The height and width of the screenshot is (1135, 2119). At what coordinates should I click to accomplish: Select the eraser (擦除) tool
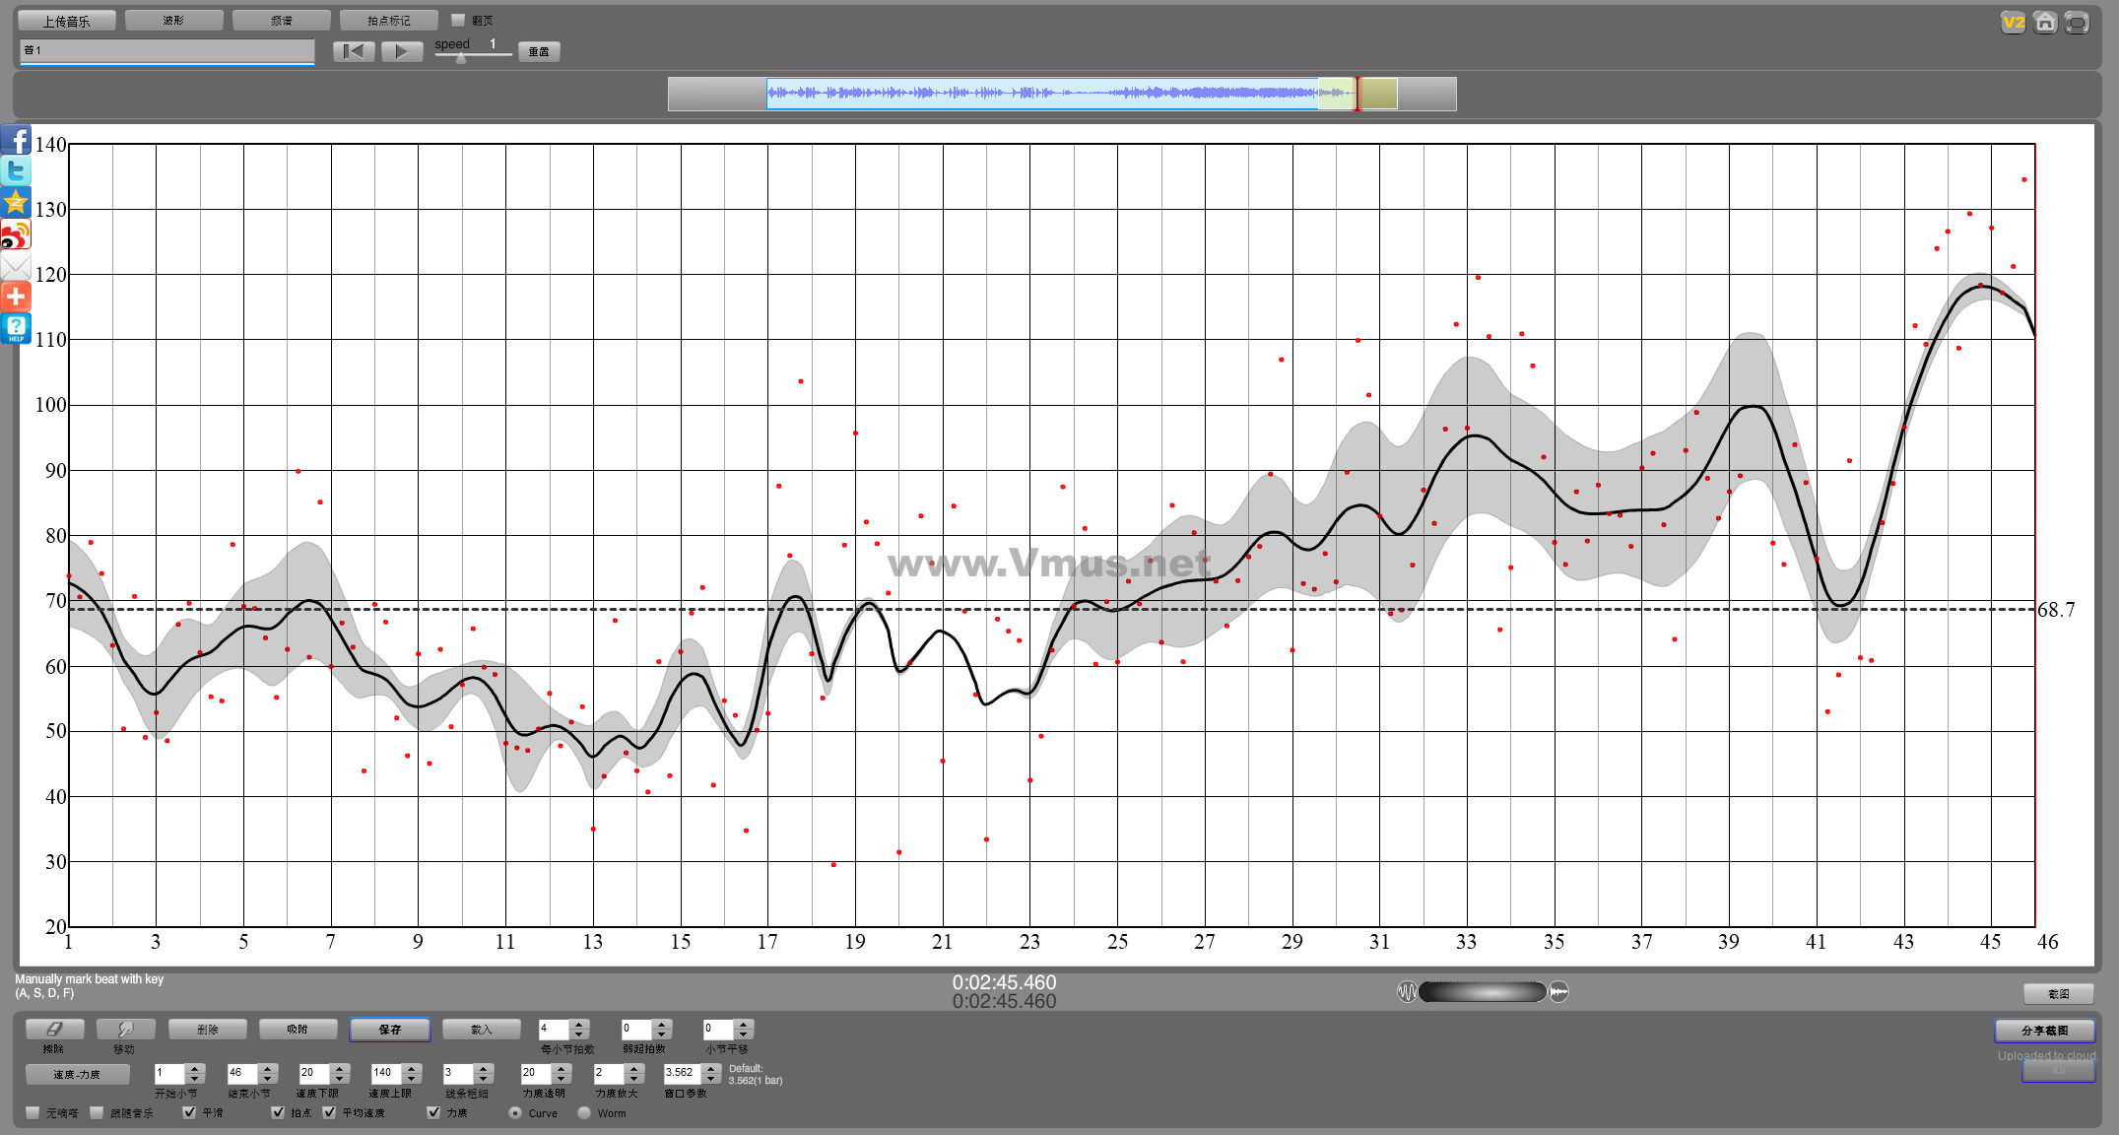[54, 1029]
